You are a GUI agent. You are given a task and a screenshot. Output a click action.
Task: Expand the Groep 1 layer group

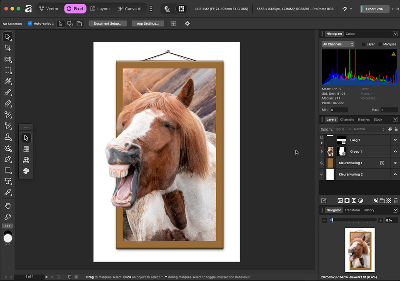[x=322, y=152]
